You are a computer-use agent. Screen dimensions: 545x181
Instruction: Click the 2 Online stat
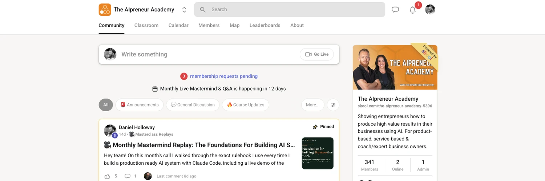coord(398,165)
